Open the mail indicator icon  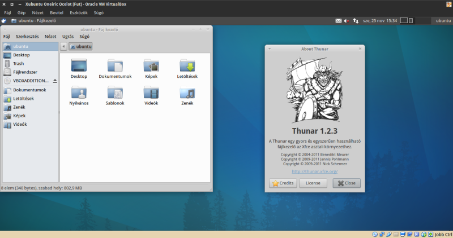(x=338, y=21)
